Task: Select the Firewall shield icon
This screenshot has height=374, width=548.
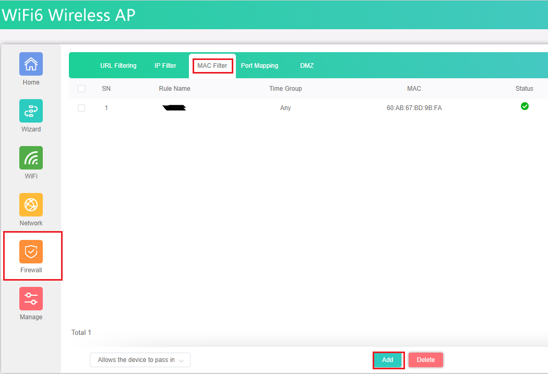Action: tap(31, 252)
